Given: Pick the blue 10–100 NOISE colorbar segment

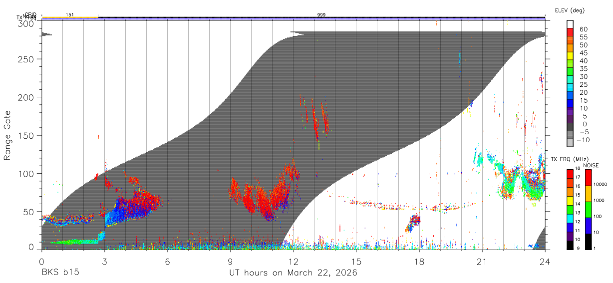Looking at the screenshot, I should 588,226.
